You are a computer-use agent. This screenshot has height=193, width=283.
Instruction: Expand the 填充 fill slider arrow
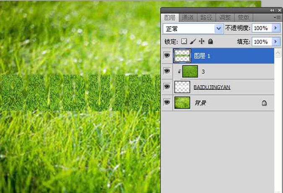(275, 42)
